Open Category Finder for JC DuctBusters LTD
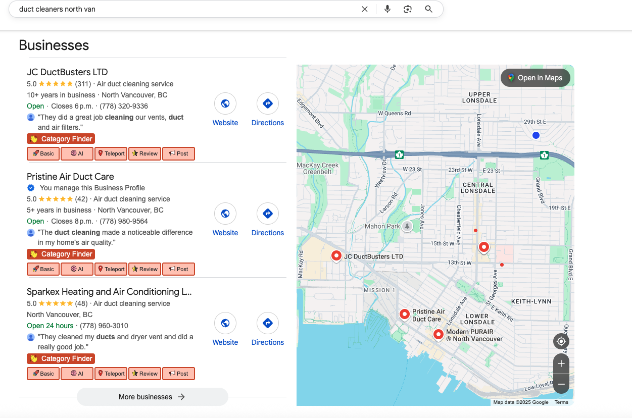The image size is (632, 418). (61, 139)
